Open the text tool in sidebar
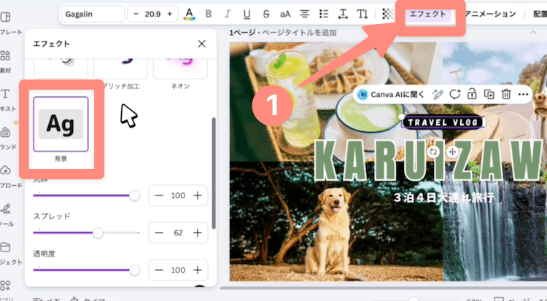547x301 pixels. pyautogui.click(x=6, y=99)
